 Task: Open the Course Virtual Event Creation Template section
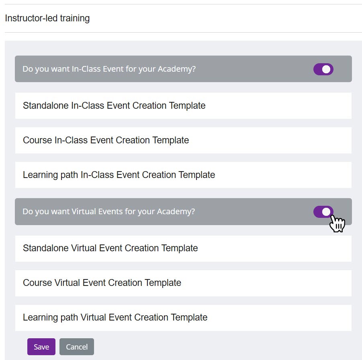pyautogui.click(x=102, y=283)
